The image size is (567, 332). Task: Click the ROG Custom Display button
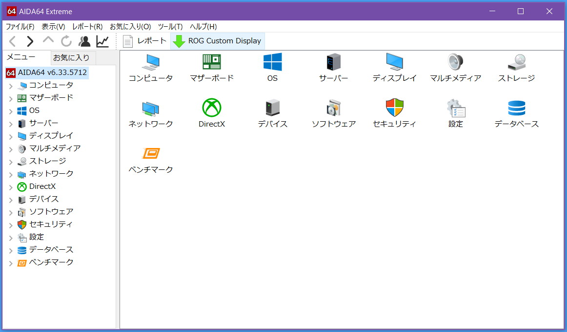217,41
